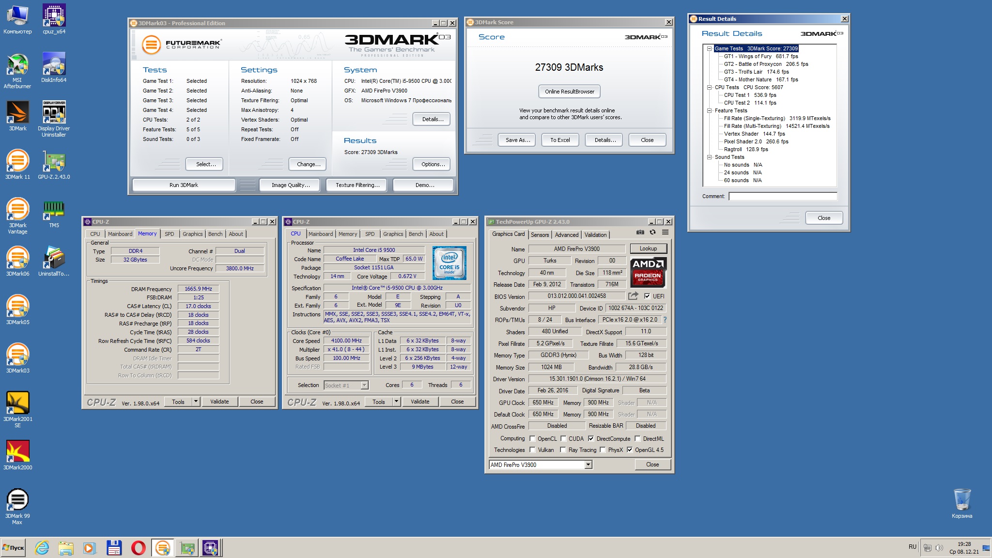Toggle CUDA checkbox in GPU-Z

pyautogui.click(x=563, y=439)
